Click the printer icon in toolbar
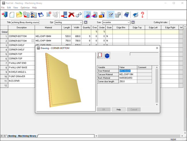187x141 pixels. click(135, 14)
